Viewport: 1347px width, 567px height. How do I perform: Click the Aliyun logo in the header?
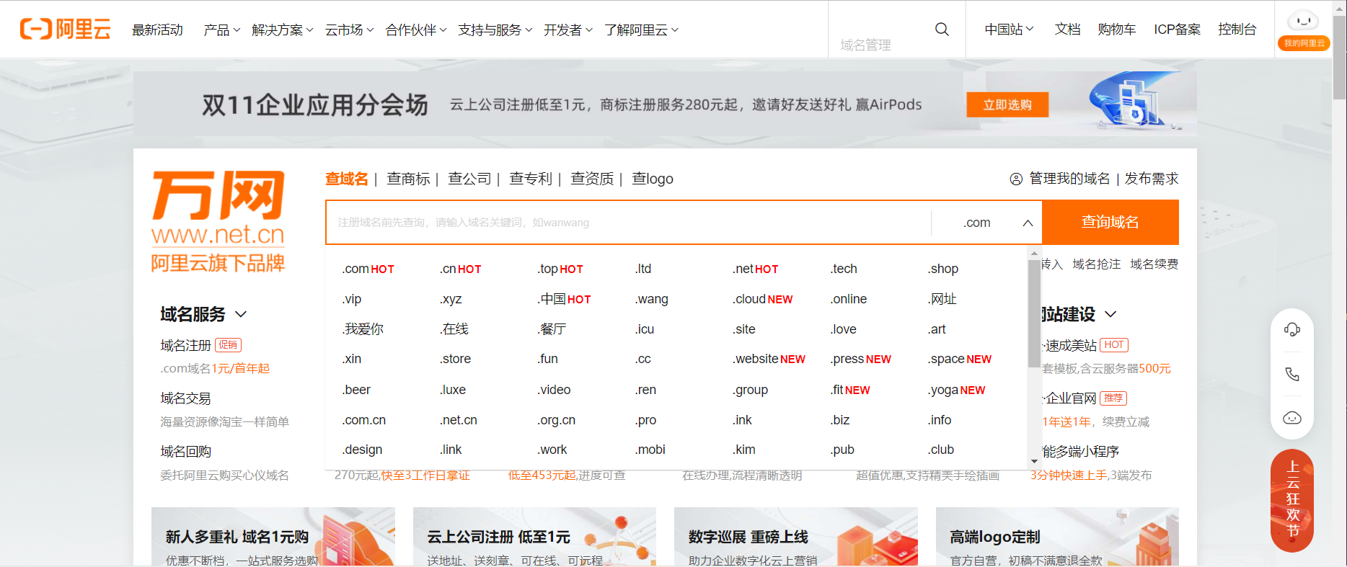click(x=65, y=29)
